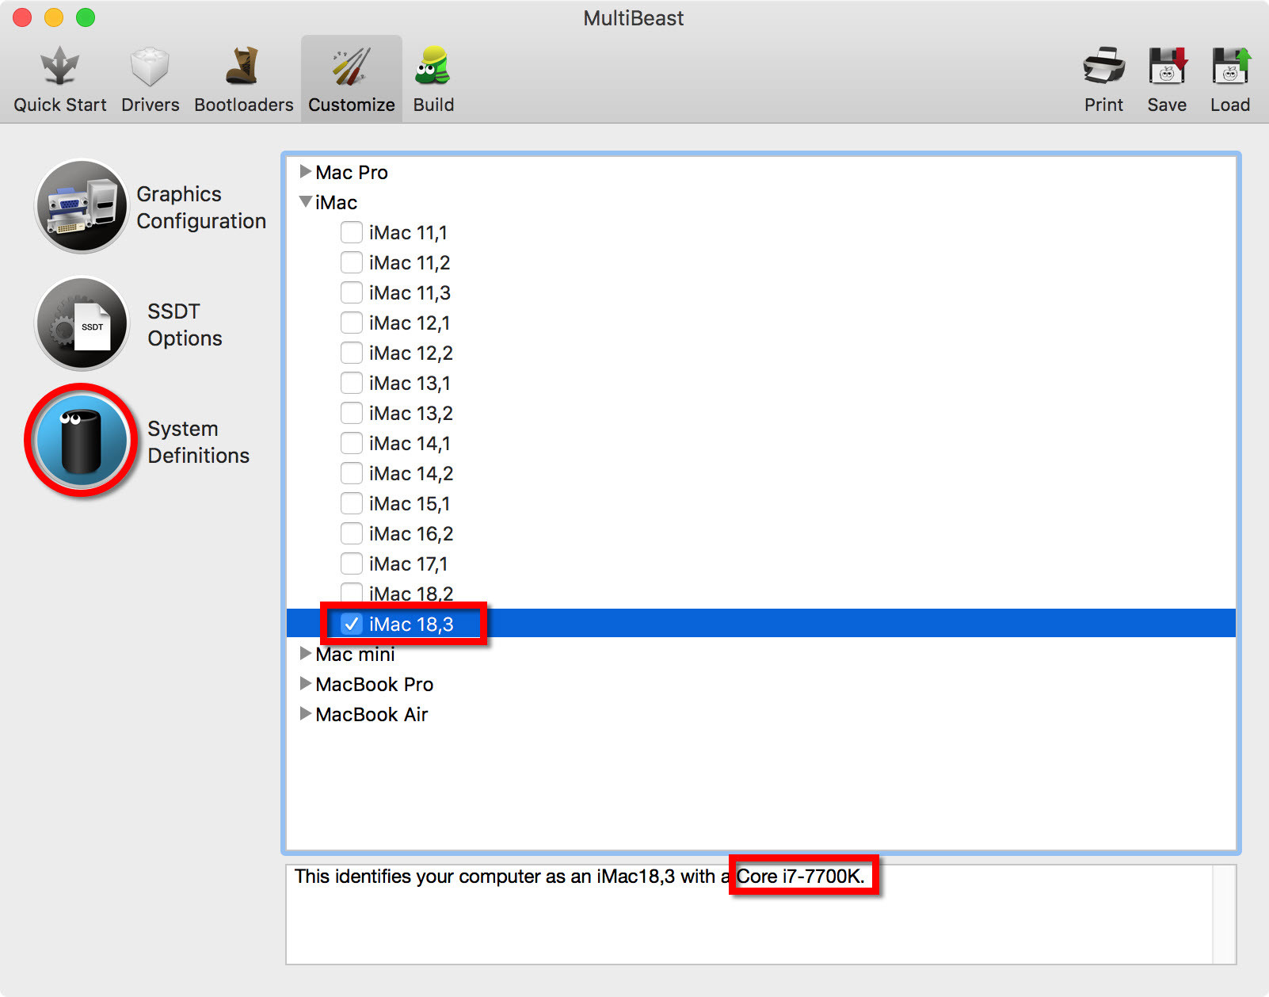Check the iMac 17,1 checkbox
Viewport: 1269px width, 997px height.
[x=352, y=563]
